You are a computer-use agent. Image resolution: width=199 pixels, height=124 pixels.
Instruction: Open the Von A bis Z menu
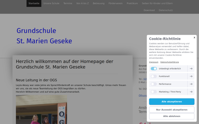(83, 3)
